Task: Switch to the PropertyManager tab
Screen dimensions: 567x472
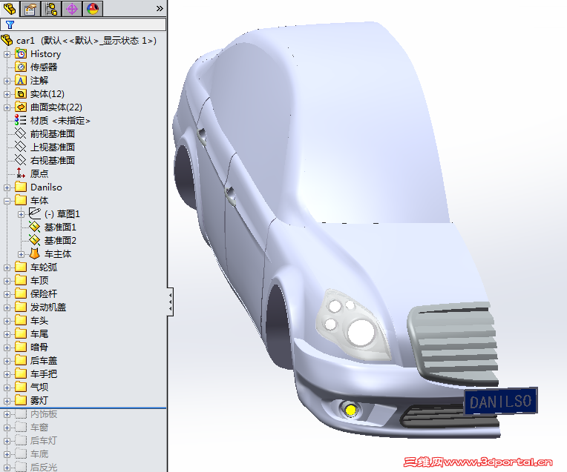Action: click(x=30, y=9)
